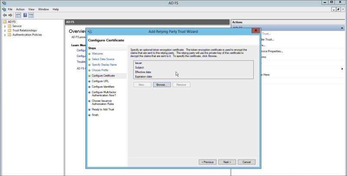Click the Choose Issuance Authorization Rules step
The width and height of the screenshot is (347, 176).
(x=103, y=102)
